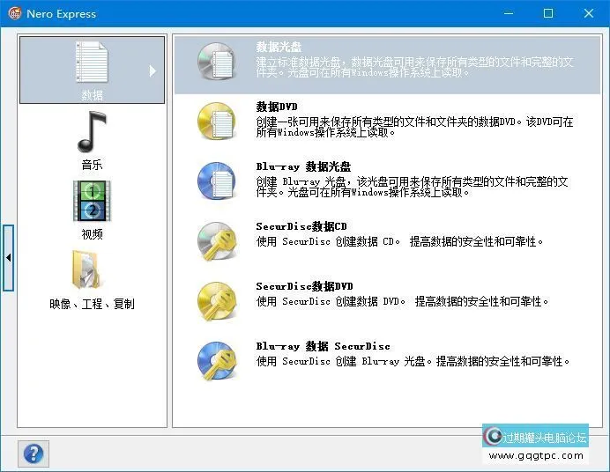Choose the SecurDisc数据DVD title

click(x=304, y=286)
